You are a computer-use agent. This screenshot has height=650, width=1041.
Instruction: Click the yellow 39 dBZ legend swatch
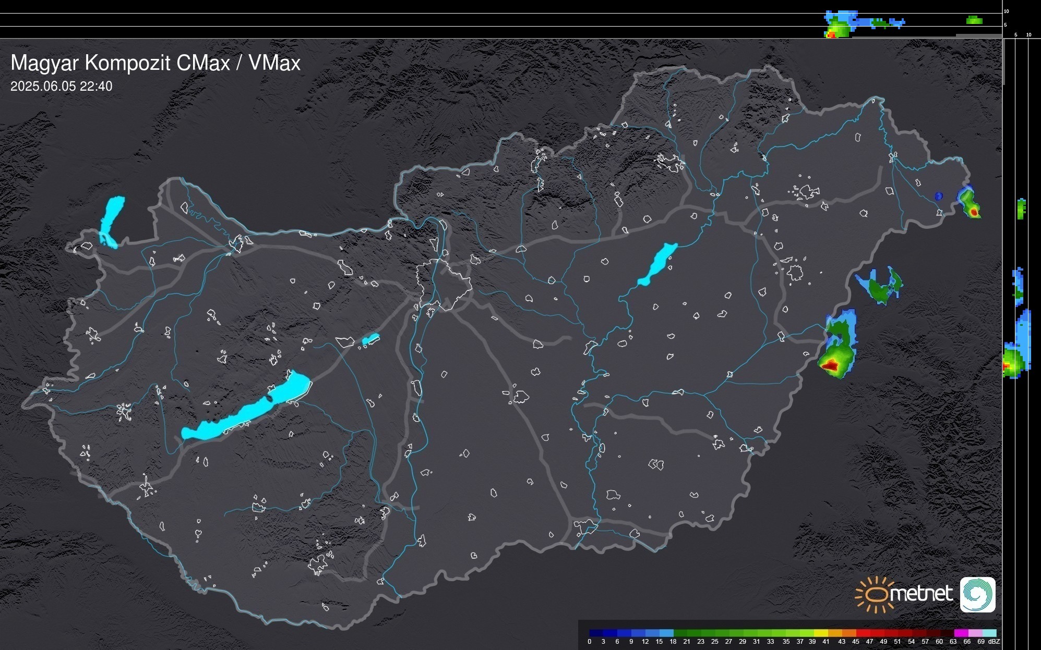click(x=821, y=633)
